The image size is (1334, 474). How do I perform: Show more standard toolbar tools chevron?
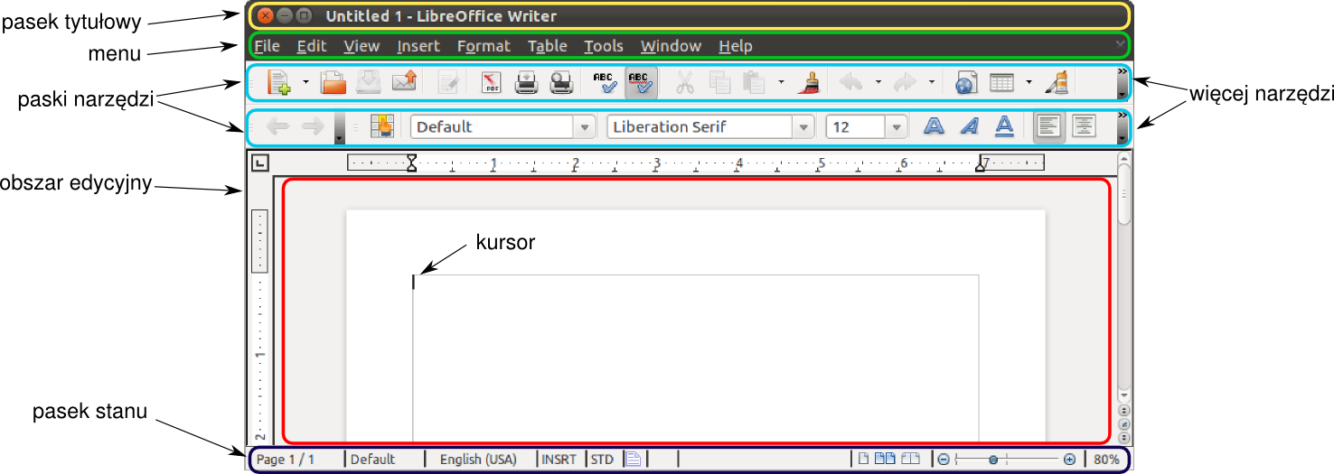(x=1122, y=81)
